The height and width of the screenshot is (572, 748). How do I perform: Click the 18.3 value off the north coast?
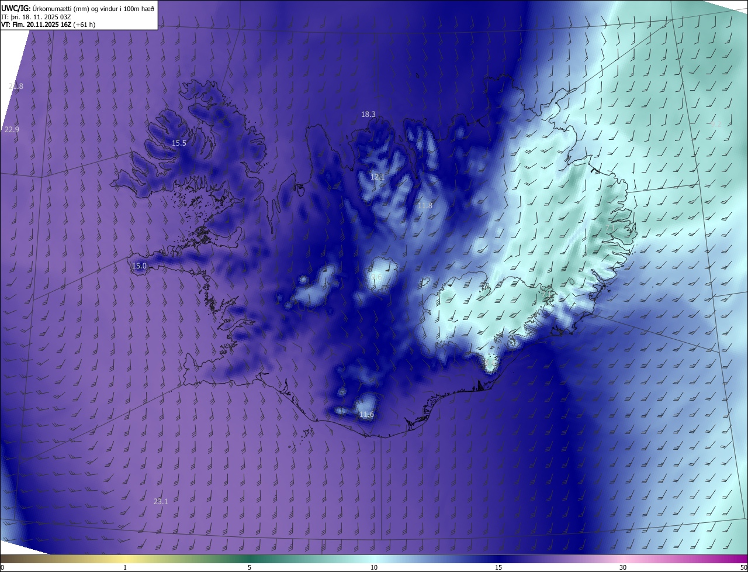368,115
